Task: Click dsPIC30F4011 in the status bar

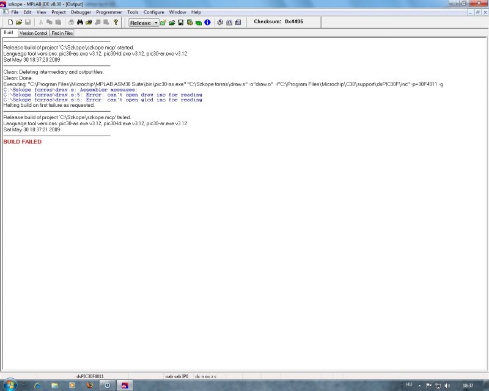Action: 90,376
